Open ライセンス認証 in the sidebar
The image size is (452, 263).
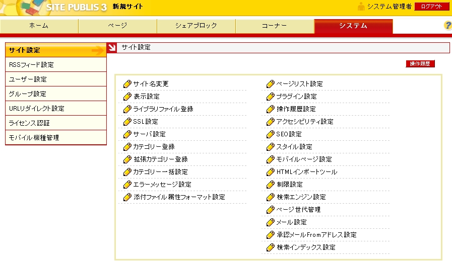point(56,123)
